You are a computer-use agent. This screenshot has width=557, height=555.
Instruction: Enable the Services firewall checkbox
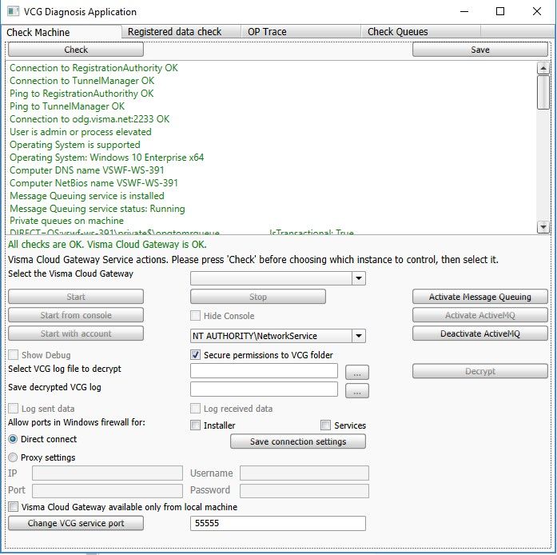coord(325,425)
